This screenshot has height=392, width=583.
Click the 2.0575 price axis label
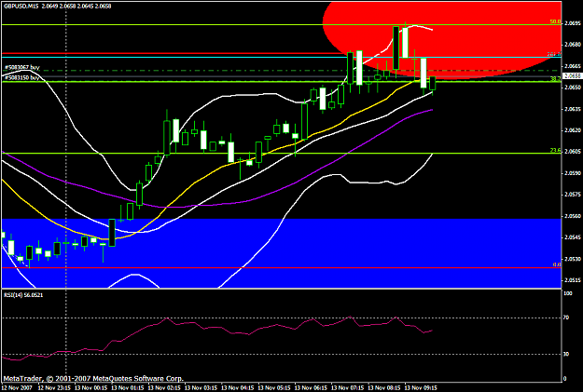(572, 195)
